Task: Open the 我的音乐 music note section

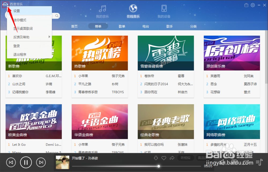Action: click(102, 11)
